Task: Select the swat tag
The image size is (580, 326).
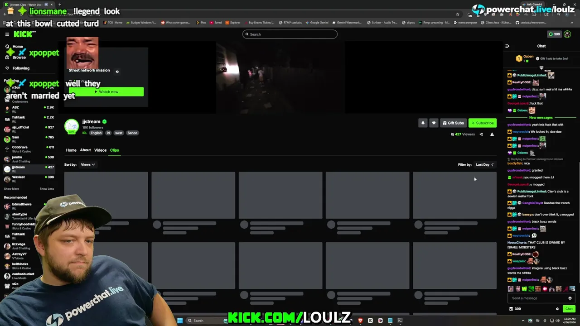Action: click(119, 133)
